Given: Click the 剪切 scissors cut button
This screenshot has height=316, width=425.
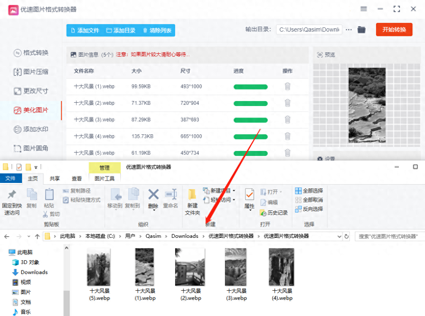Looking at the screenshot, I should [51, 214].
